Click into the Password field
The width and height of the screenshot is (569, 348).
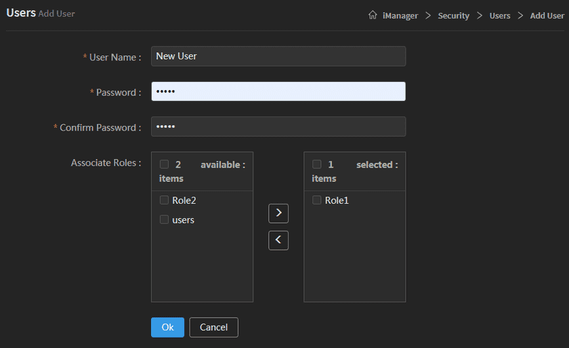[x=278, y=91]
